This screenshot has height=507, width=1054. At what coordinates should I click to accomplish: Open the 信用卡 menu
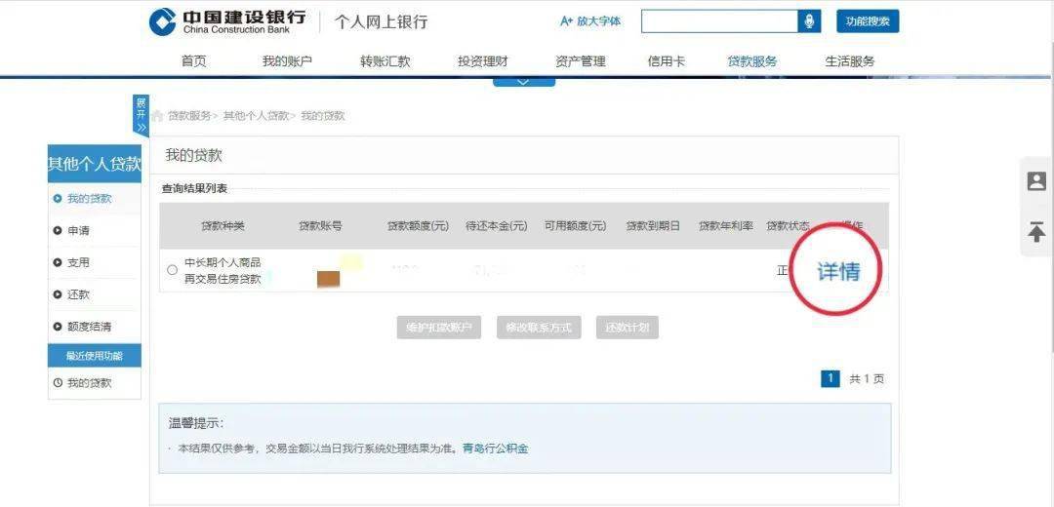point(667,61)
